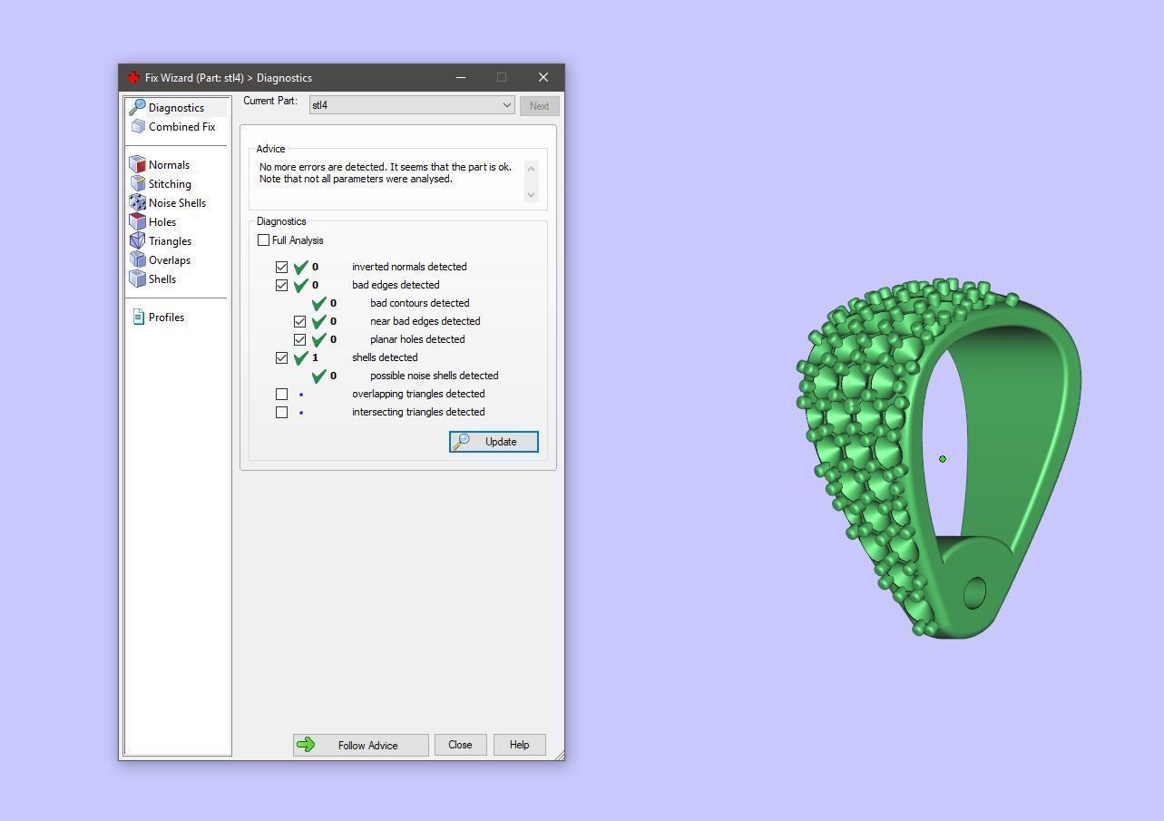
Task: Open the Current Part dropdown
Action: coord(412,105)
